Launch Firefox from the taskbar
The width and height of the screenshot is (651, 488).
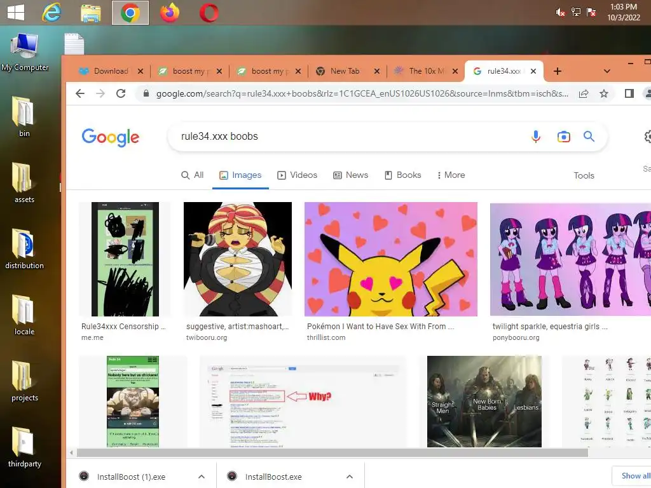coord(170,13)
